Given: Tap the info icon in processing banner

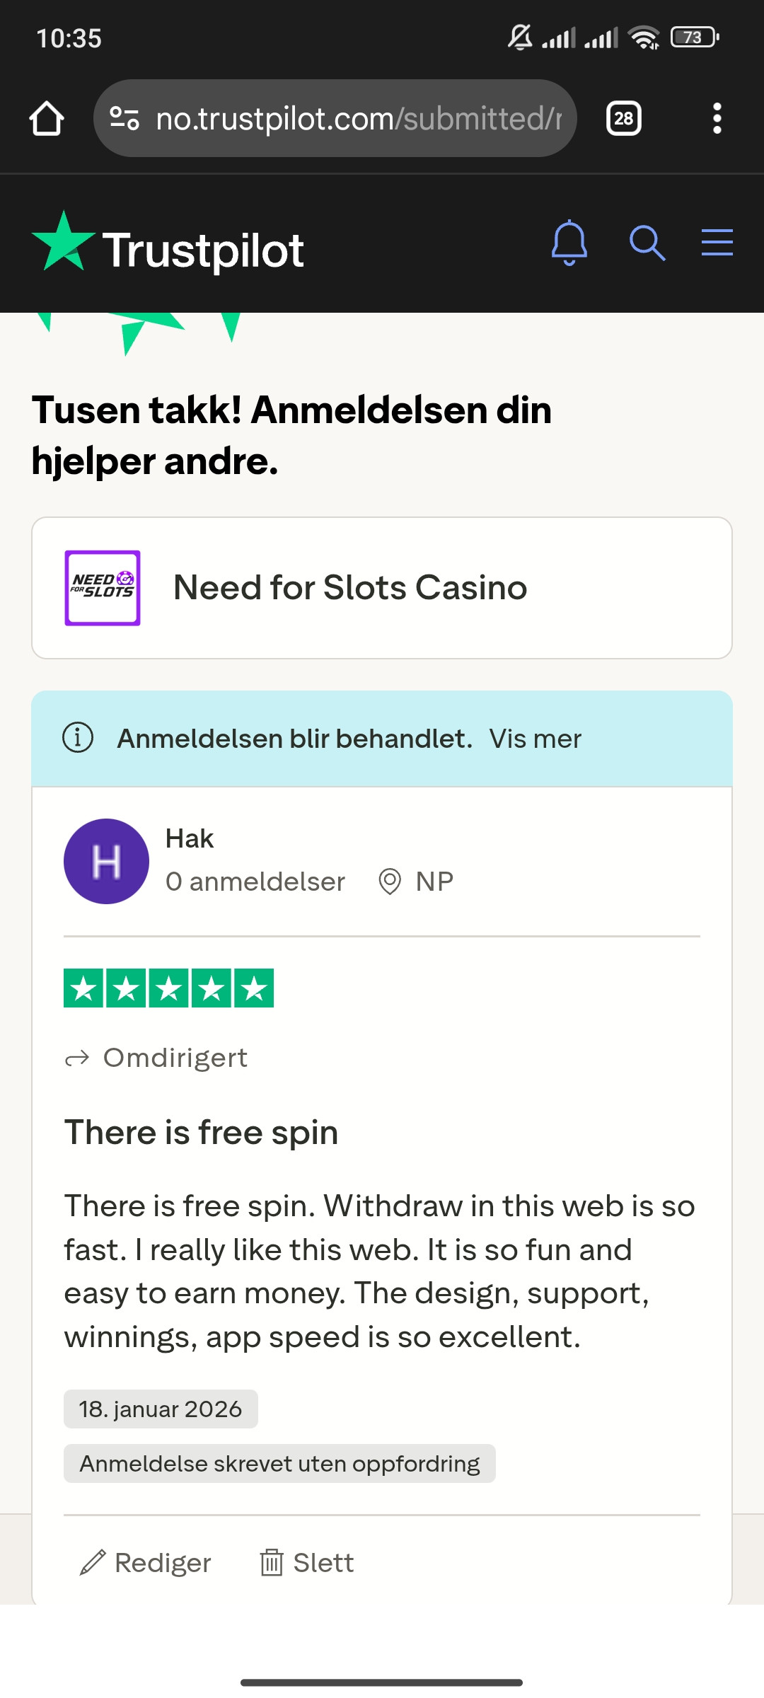Looking at the screenshot, I should tap(78, 738).
